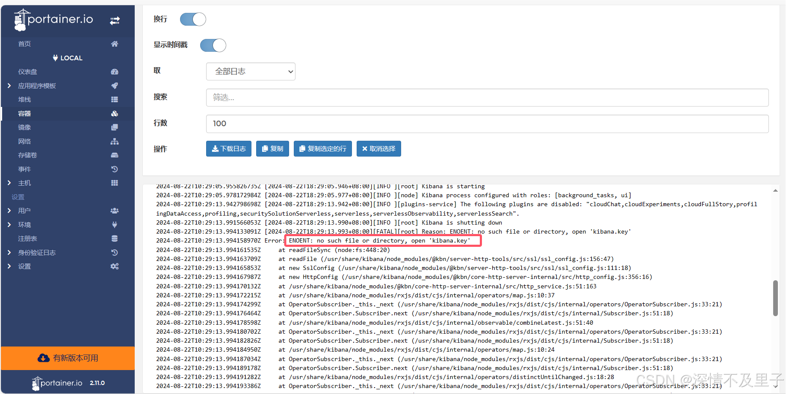Click the gears icon beside 设置
The image size is (786, 394).
tap(115, 266)
